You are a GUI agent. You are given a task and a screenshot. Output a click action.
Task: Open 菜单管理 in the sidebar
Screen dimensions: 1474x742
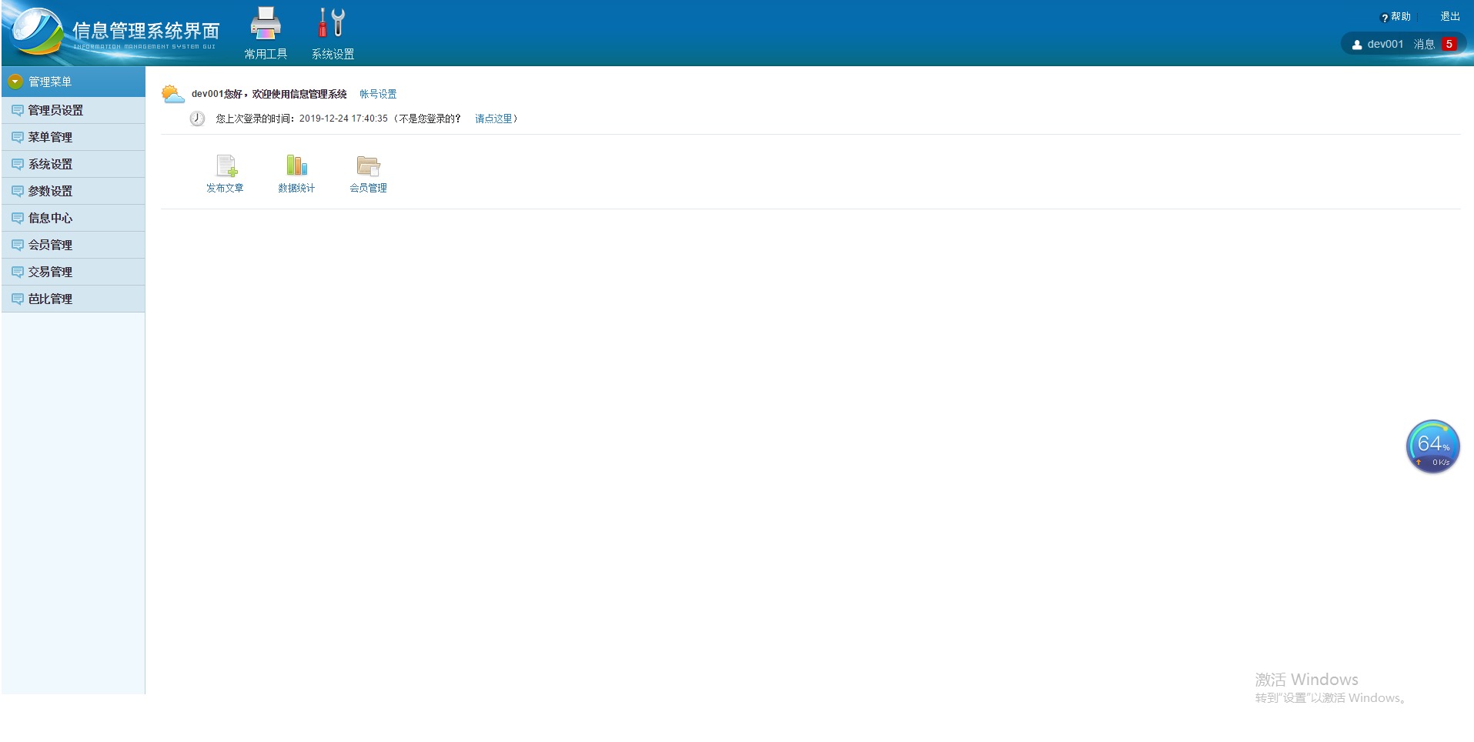[73, 137]
